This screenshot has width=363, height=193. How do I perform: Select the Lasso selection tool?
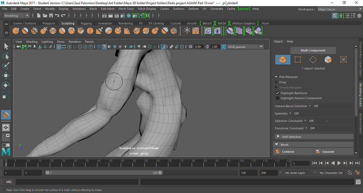pyautogui.click(x=6, y=56)
